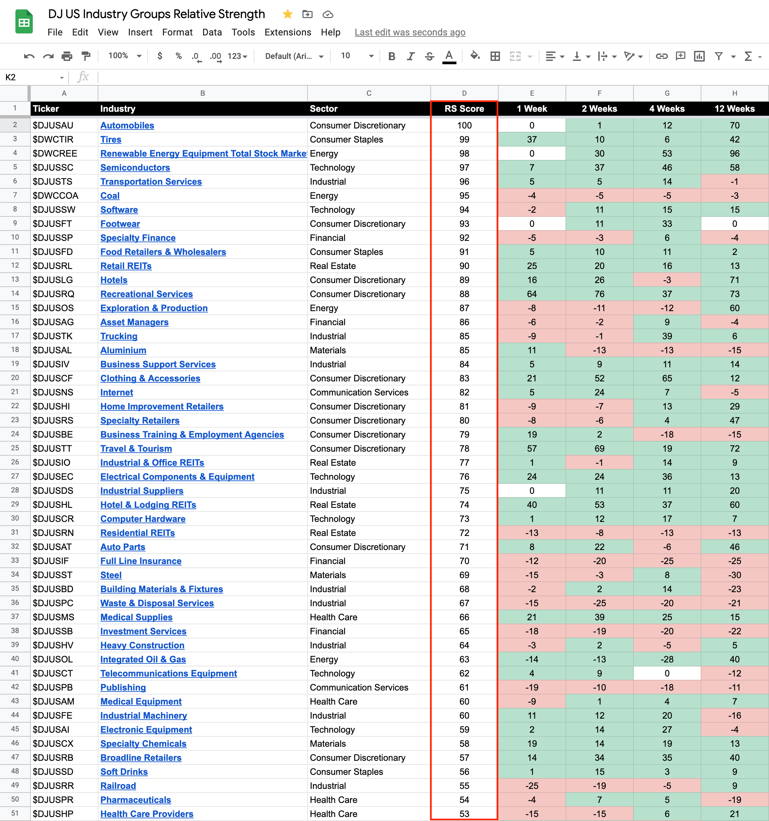Image resolution: width=769 pixels, height=821 pixels.
Task: Open the font size 10 dropdown
Action: (x=357, y=56)
